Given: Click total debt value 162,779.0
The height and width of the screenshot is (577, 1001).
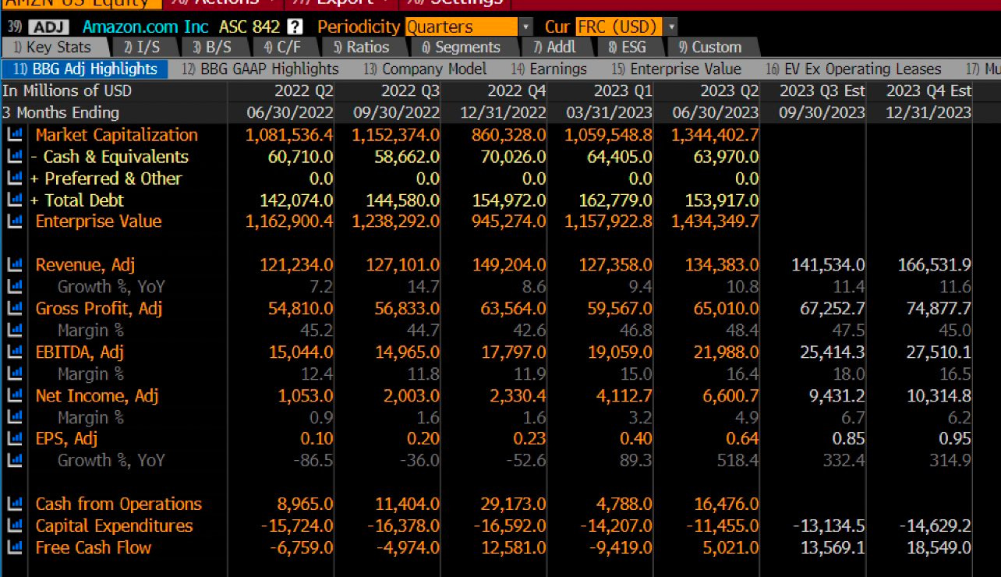Looking at the screenshot, I should (615, 200).
